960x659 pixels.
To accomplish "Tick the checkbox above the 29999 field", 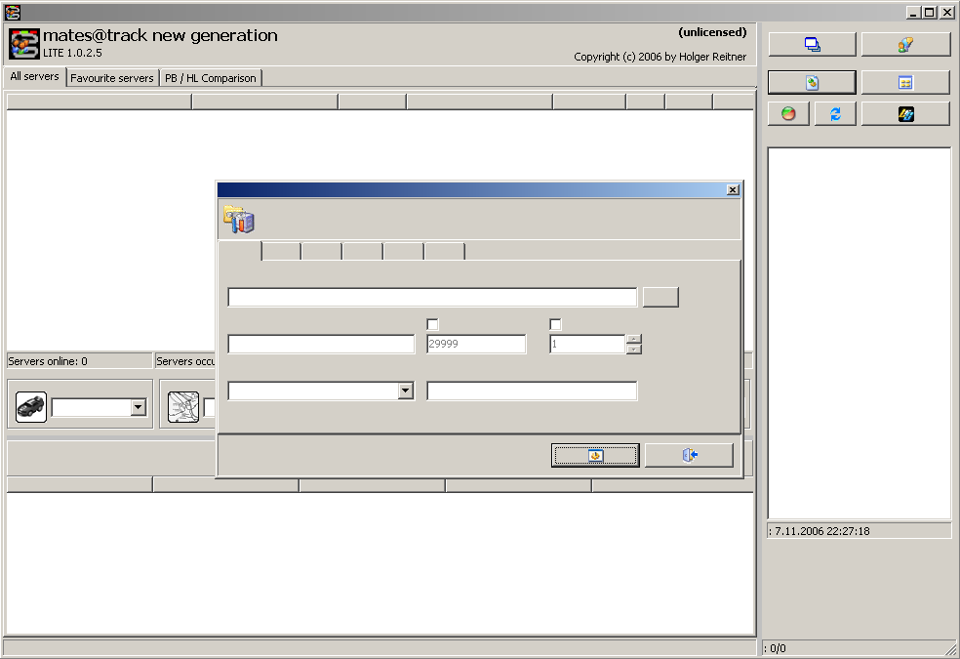I will tap(432, 324).
